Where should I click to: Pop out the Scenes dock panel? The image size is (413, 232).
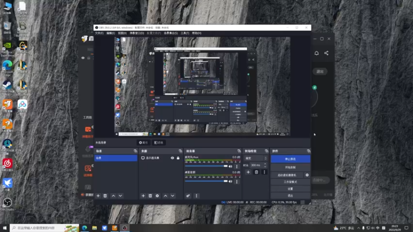pos(135,151)
